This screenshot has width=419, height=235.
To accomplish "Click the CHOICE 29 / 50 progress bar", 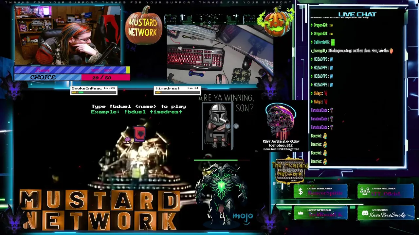I will pos(72,77).
